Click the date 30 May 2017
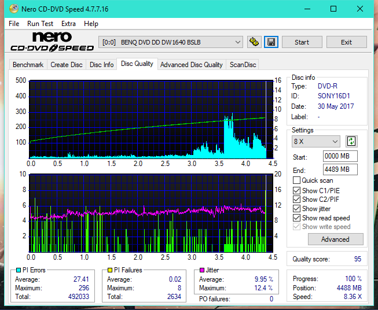This screenshot has height=310, width=378. [x=336, y=106]
